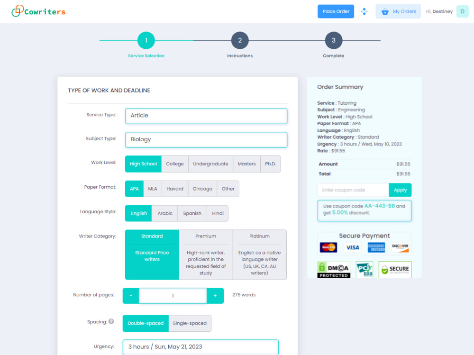Open the Spacing help question mark
Screen dimensions: 474x355
(x=111, y=321)
